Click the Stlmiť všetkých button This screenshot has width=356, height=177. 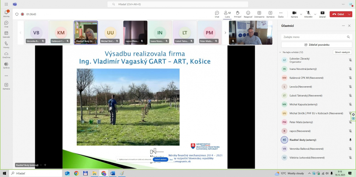[x=343, y=52]
